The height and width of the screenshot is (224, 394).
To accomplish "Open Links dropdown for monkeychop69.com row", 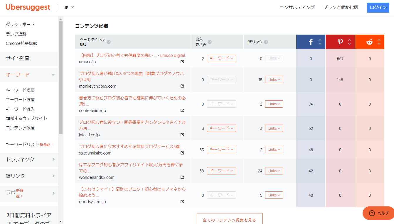I will (274, 79).
